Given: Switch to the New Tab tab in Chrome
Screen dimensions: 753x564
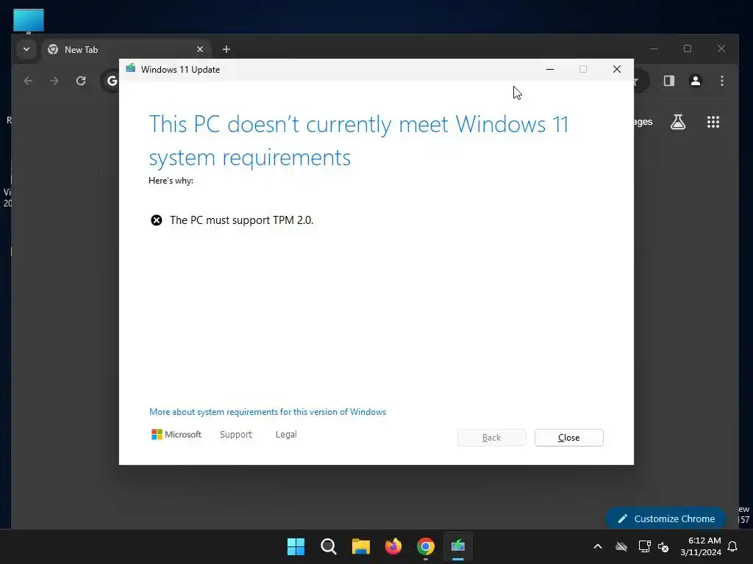Looking at the screenshot, I should (127, 49).
